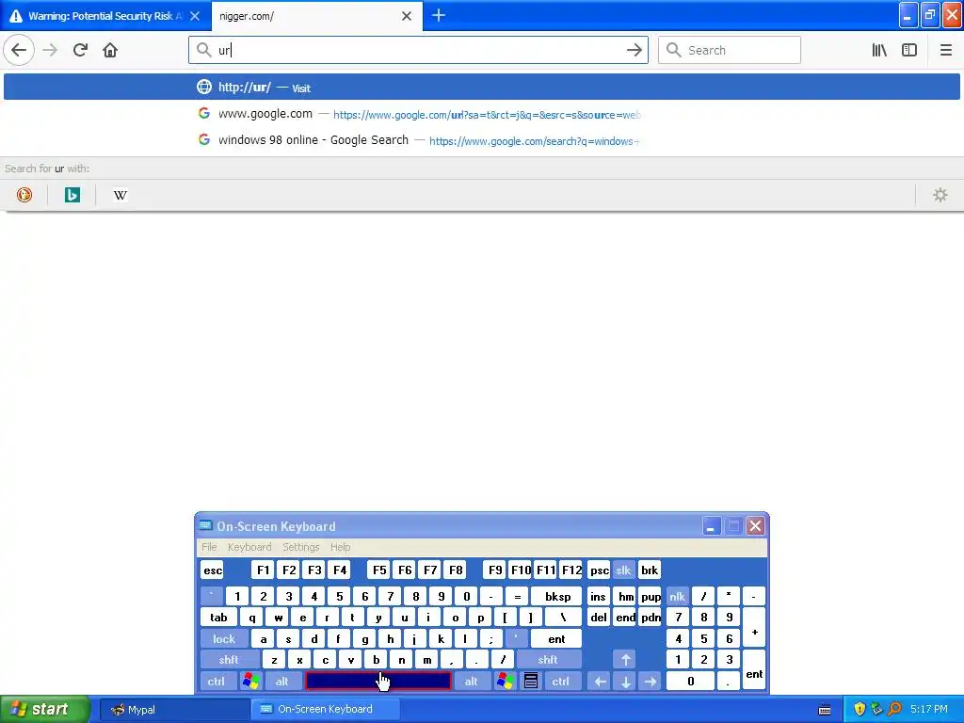Click the F5 key
The width and height of the screenshot is (964, 723).
coord(379,570)
